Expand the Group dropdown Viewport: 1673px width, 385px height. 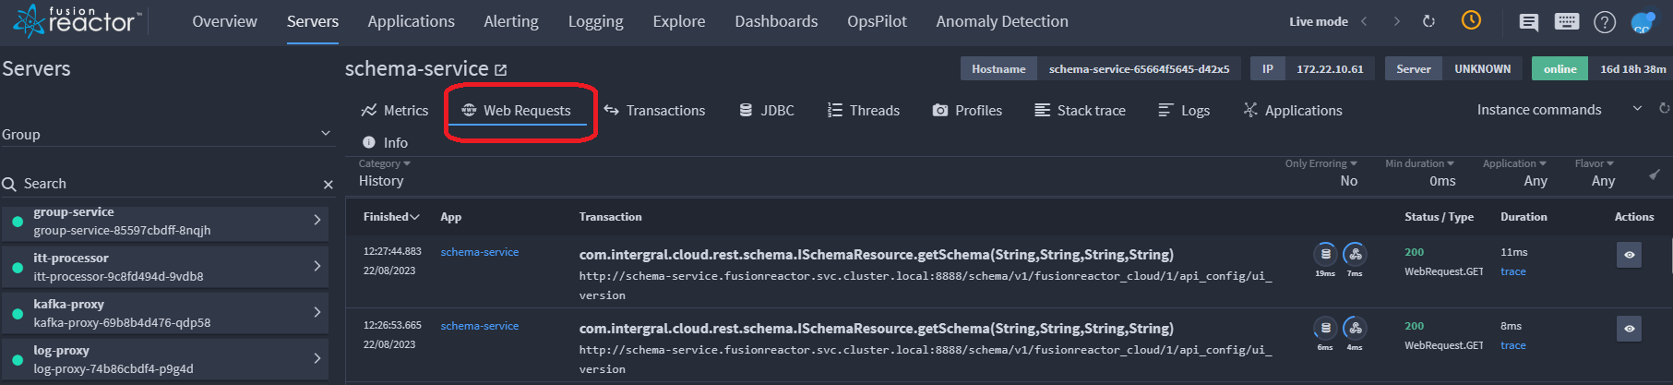pos(166,134)
